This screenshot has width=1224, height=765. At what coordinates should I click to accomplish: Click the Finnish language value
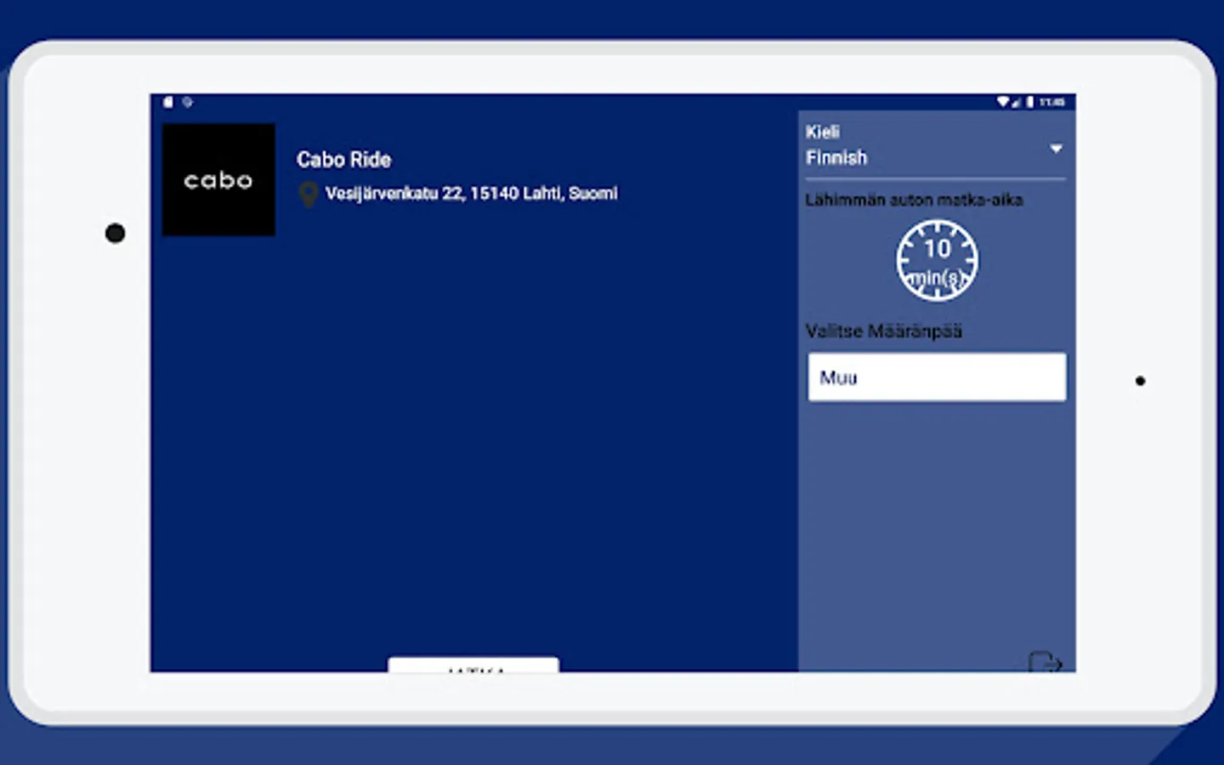836,158
